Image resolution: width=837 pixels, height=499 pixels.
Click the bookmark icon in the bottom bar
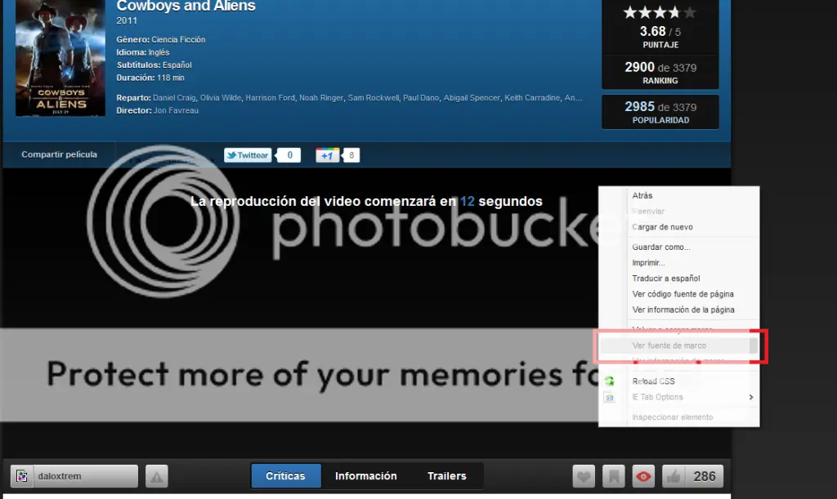613,476
